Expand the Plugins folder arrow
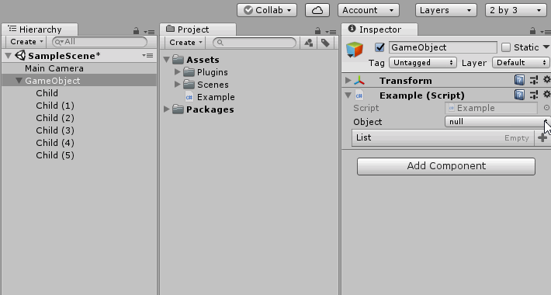The width and height of the screenshot is (551, 295). click(x=177, y=72)
